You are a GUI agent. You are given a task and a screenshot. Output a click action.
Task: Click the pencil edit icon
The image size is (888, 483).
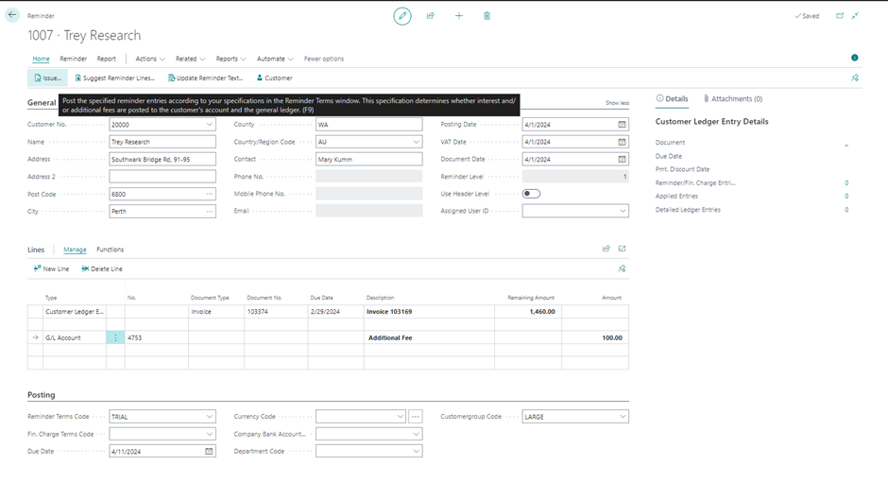(402, 16)
